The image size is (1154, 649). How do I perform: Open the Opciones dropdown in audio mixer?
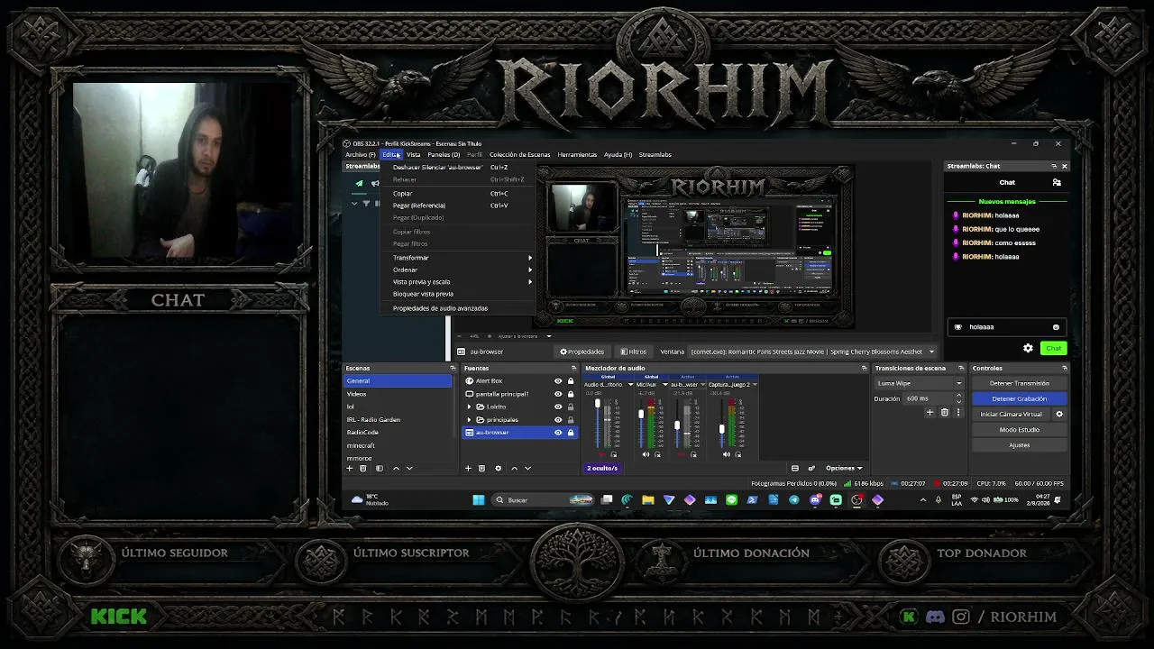[844, 469]
